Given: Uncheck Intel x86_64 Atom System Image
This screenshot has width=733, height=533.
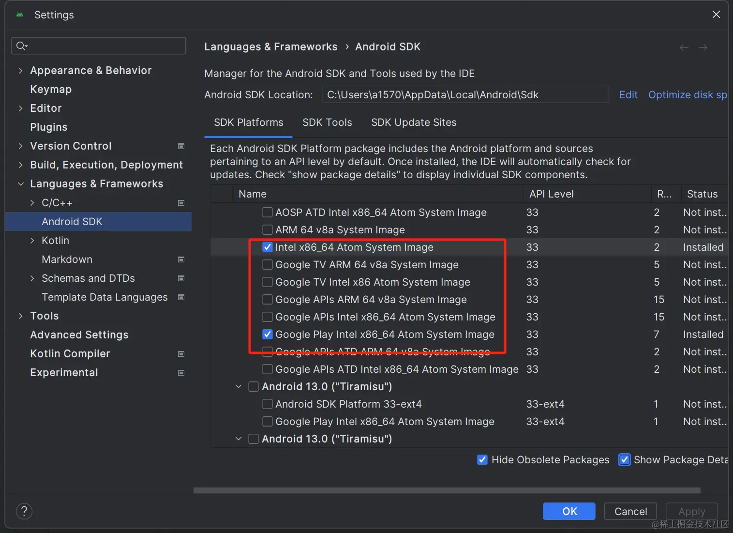Looking at the screenshot, I should coord(268,247).
